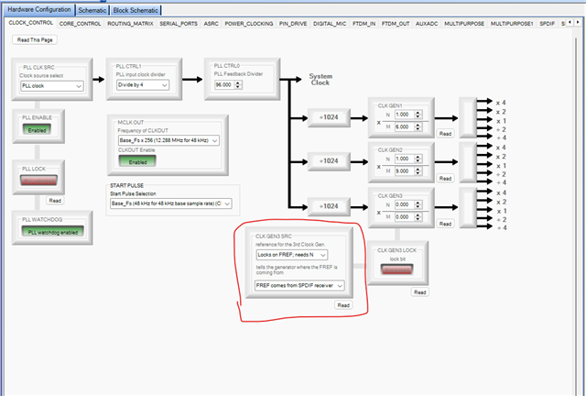Viewport: 586px width, 396px height.
Task: Open the FREF source dropdown
Action: click(299, 286)
